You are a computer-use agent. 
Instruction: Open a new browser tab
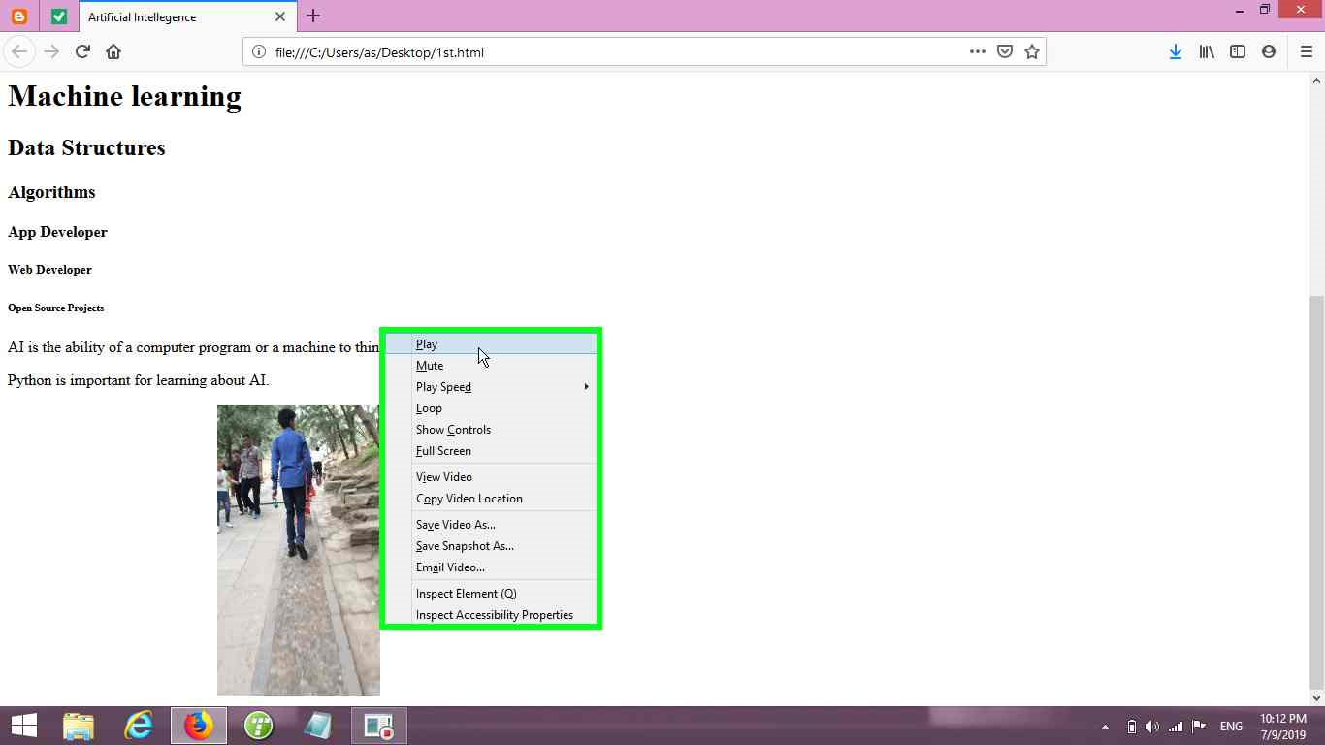pos(312,16)
